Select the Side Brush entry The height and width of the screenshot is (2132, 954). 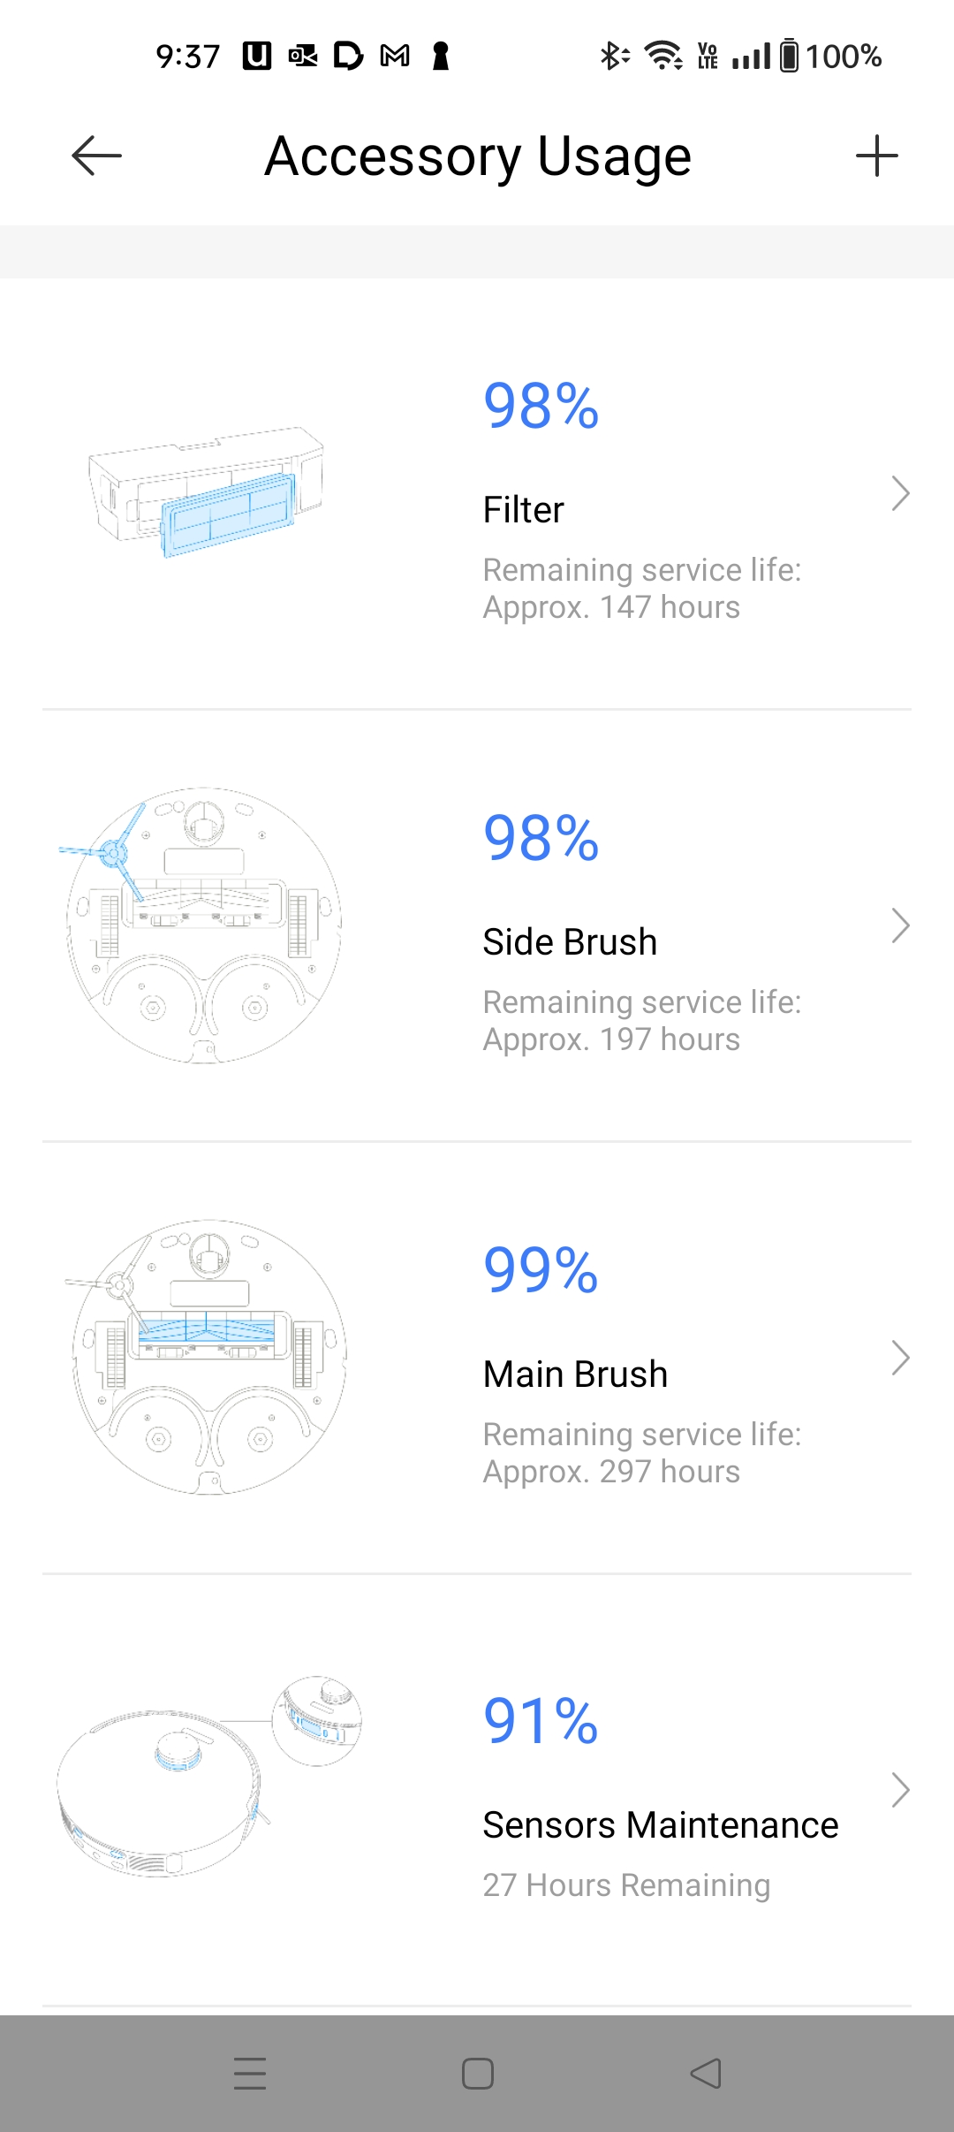pyautogui.click(x=570, y=942)
